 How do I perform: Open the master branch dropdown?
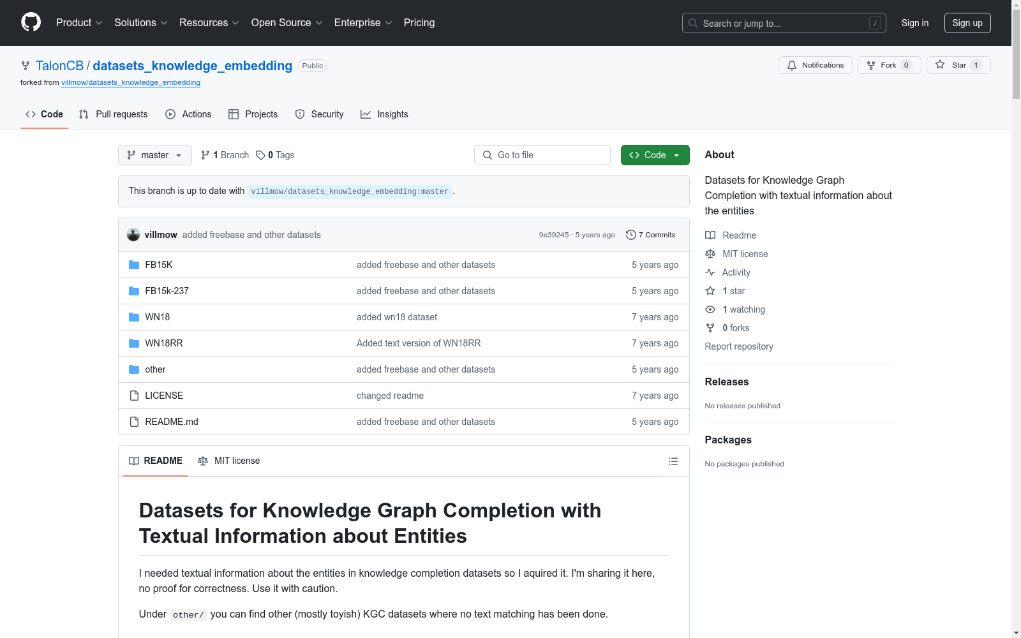[x=155, y=155]
